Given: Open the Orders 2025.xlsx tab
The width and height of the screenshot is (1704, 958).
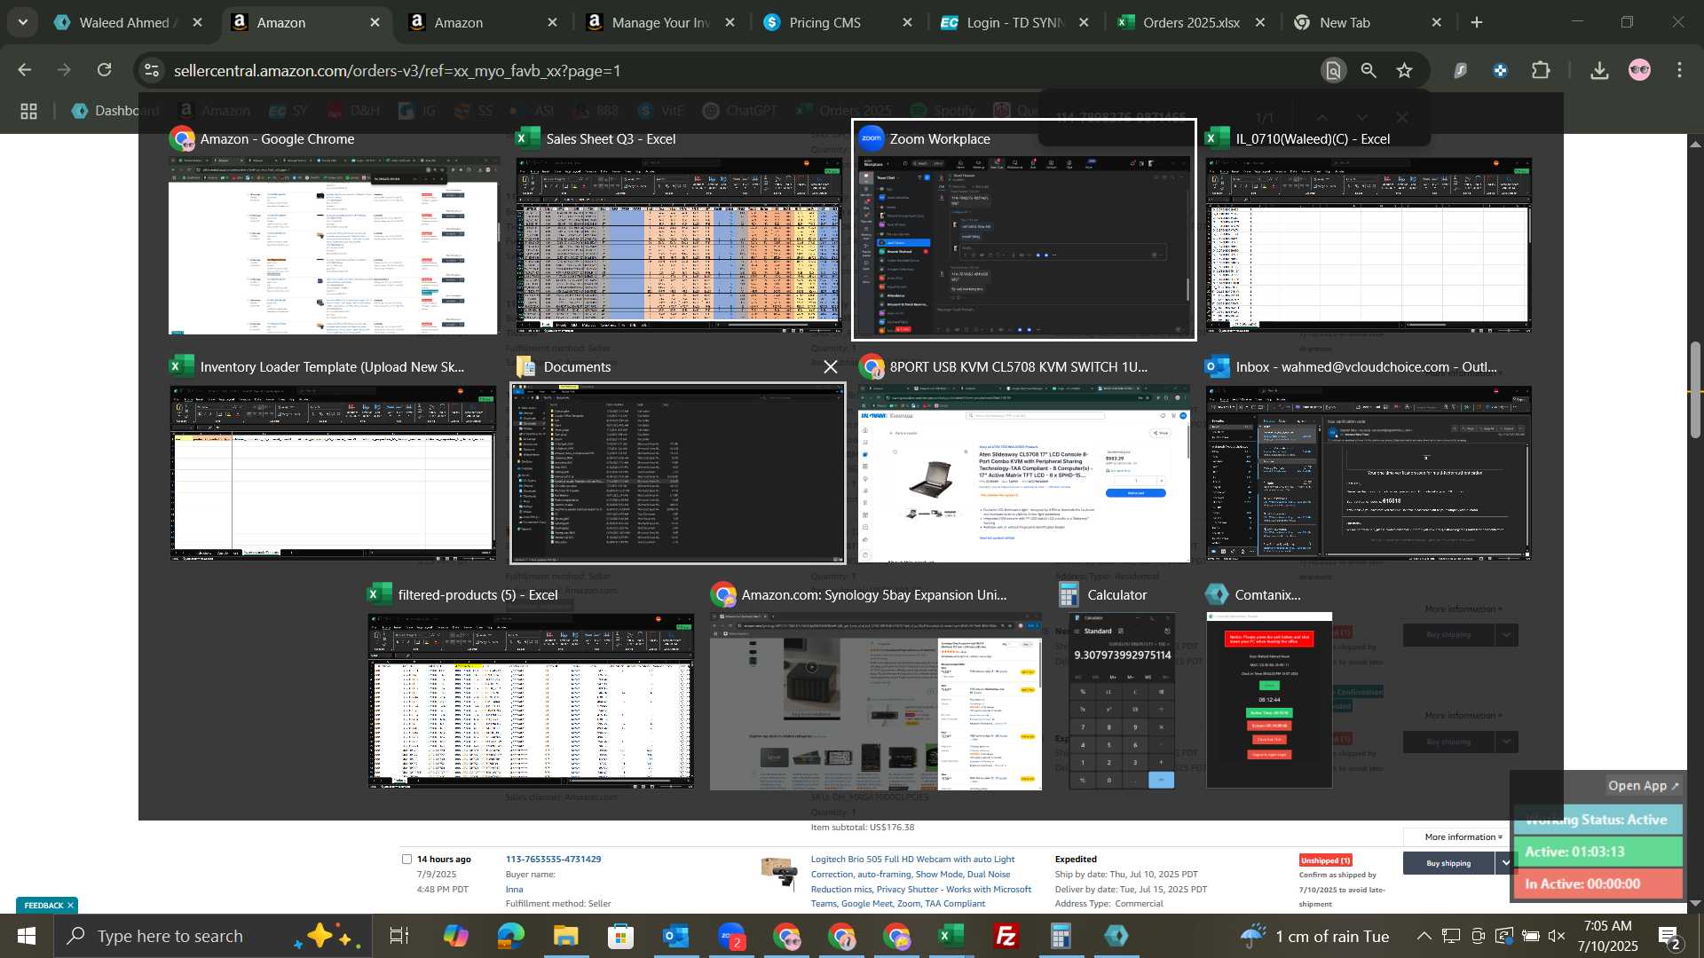Looking at the screenshot, I should click(1192, 22).
